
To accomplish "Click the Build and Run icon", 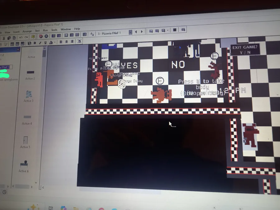I will click(x=183, y=30).
